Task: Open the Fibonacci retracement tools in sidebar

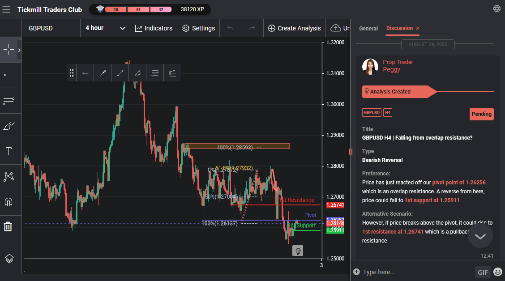Action: (9, 100)
